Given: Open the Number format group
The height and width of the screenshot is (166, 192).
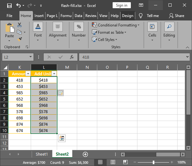Looking at the screenshot, I should [x=79, y=32].
